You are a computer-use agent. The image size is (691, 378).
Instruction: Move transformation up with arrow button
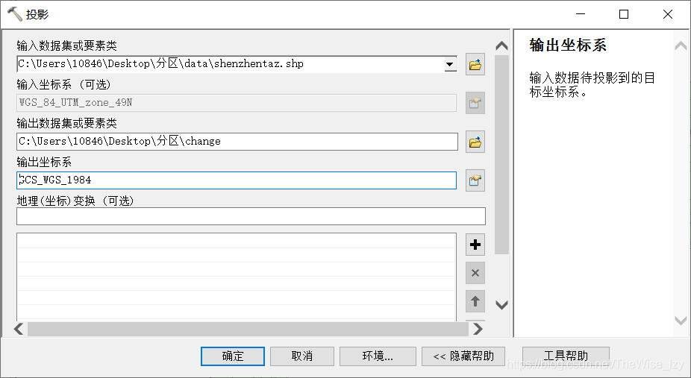pyautogui.click(x=475, y=301)
